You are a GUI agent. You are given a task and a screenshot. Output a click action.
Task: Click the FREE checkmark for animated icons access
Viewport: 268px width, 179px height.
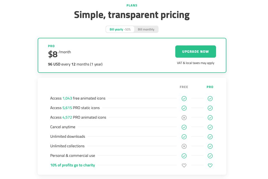[184, 98]
